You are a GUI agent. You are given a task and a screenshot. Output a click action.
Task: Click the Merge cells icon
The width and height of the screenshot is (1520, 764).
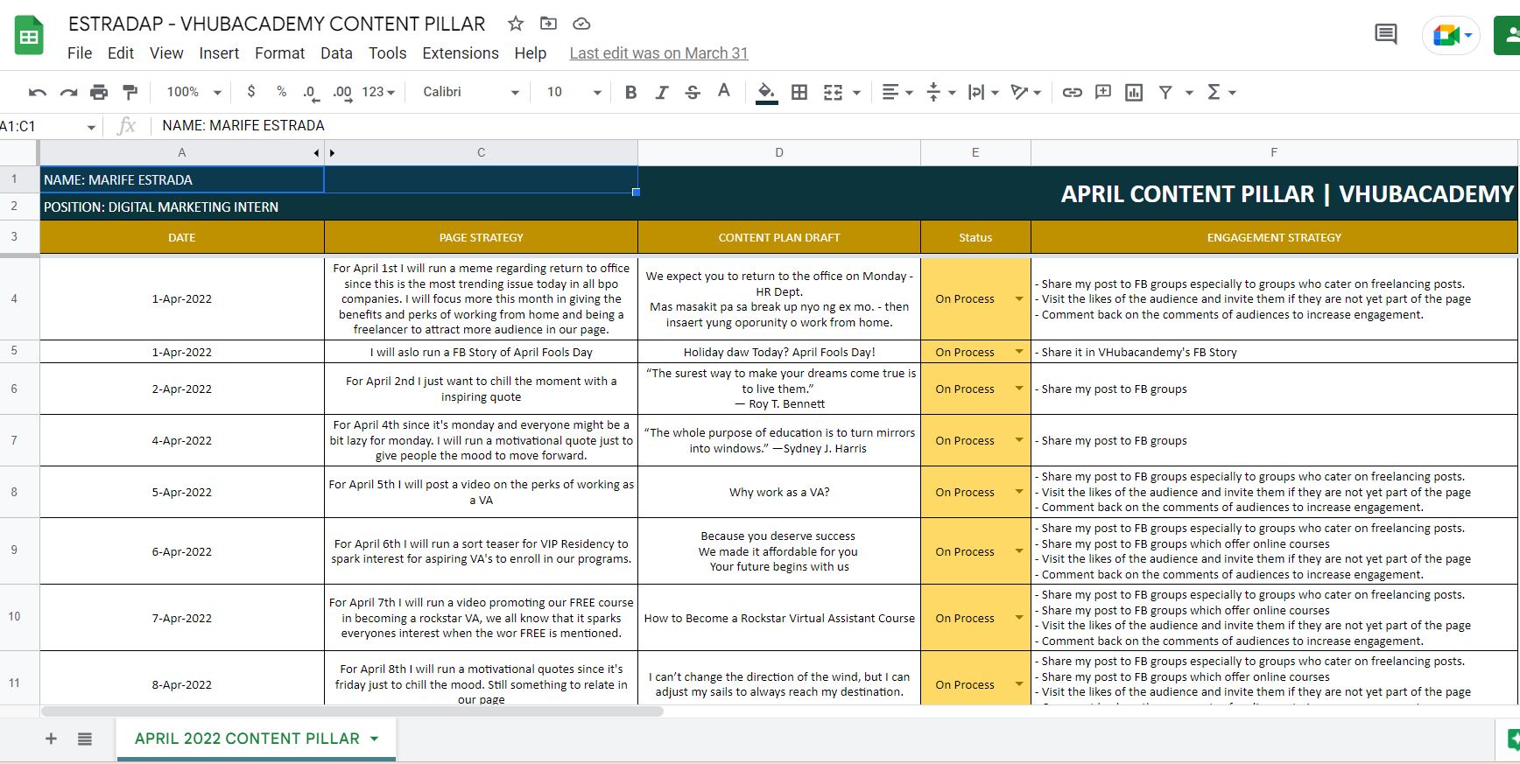pyautogui.click(x=833, y=92)
